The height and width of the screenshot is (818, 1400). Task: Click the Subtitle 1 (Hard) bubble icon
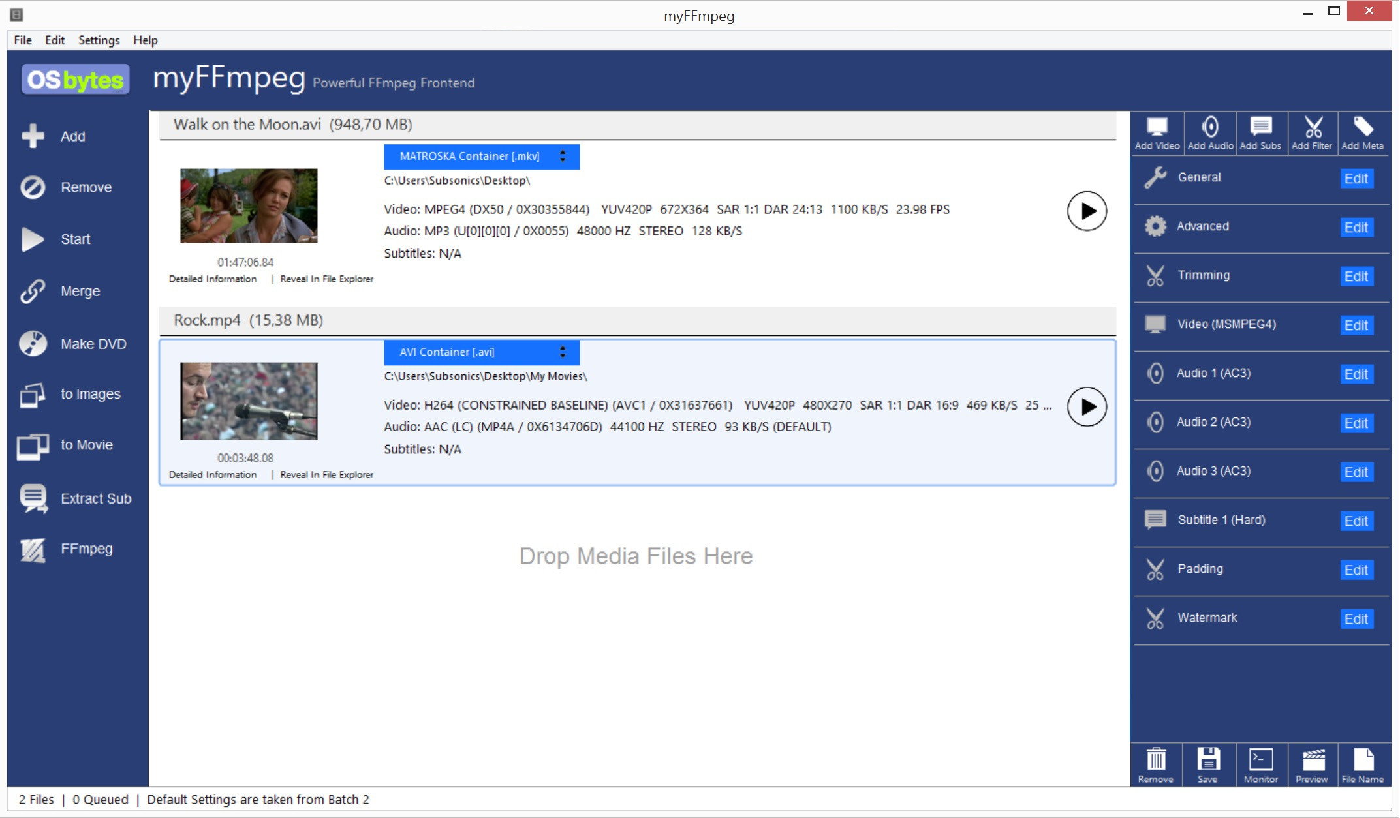pyautogui.click(x=1155, y=520)
